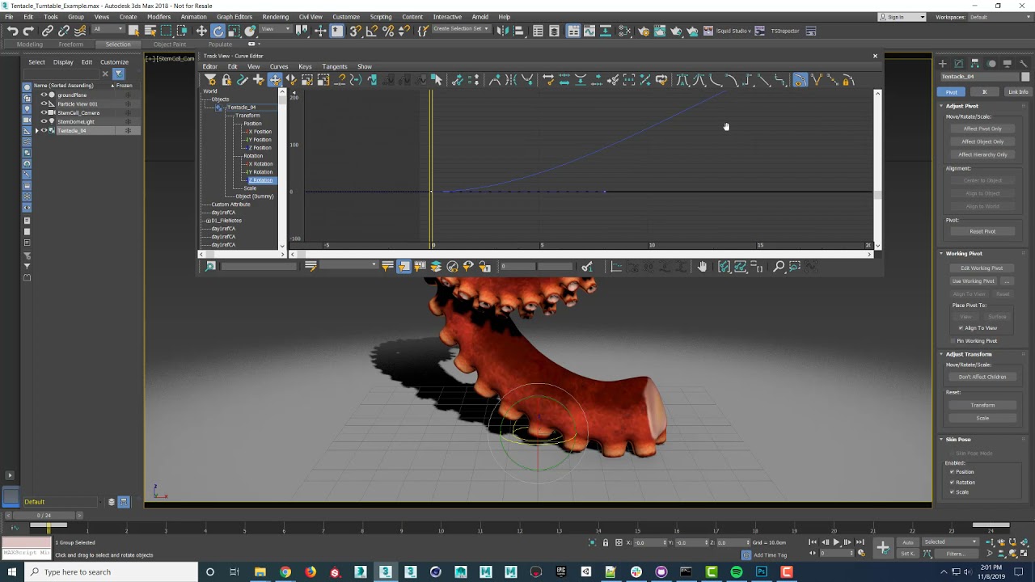Select the Select and Scale tool

234,31
